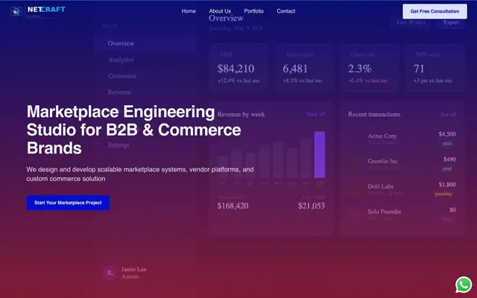Image resolution: width=477 pixels, height=298 pixels.
Task: Select Revenue in the dashboard sidebar
Action: 119,92
